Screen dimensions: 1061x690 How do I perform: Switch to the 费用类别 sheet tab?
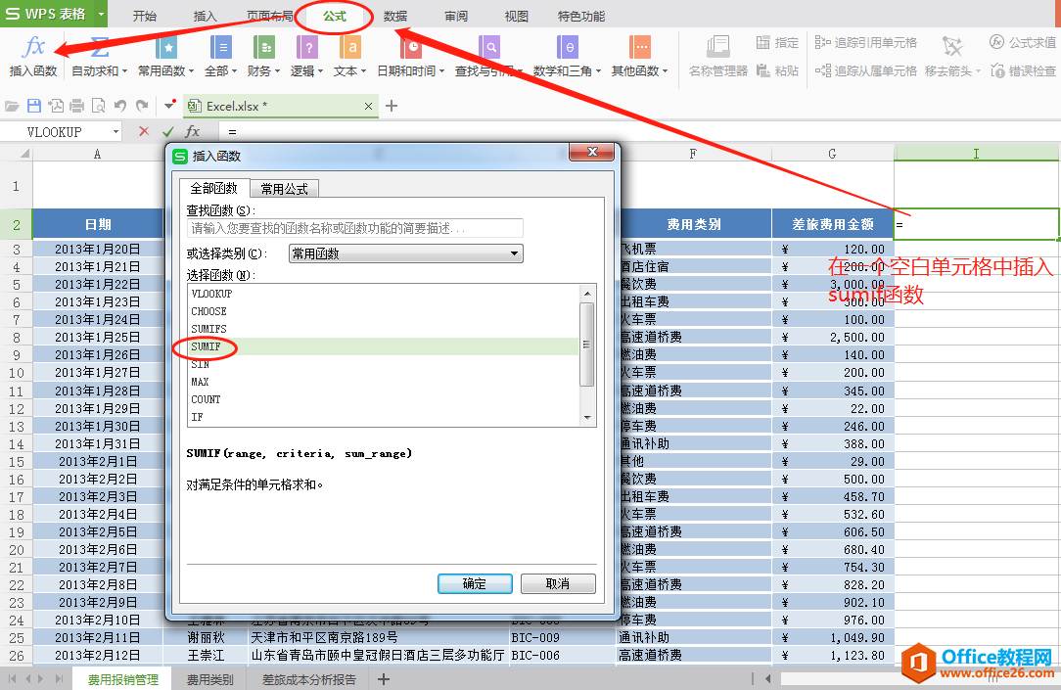point(209,679)
